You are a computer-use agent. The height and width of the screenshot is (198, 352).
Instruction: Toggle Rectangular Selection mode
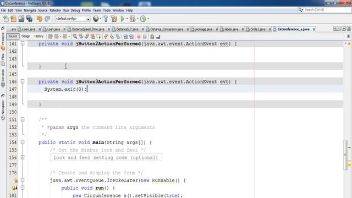click(x=98, y=36)
